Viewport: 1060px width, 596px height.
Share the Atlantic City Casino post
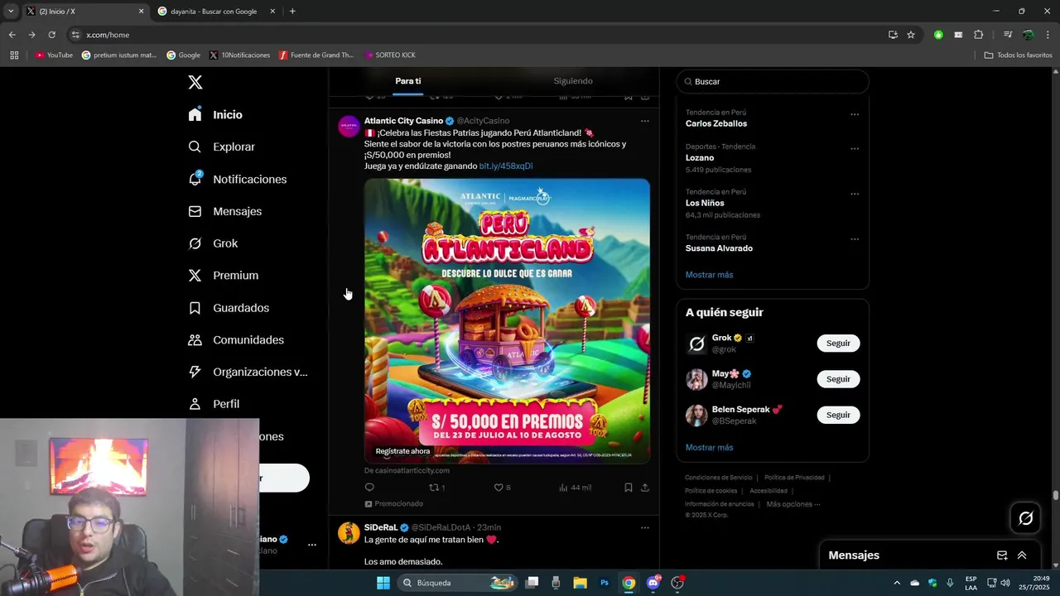[645, 488]
